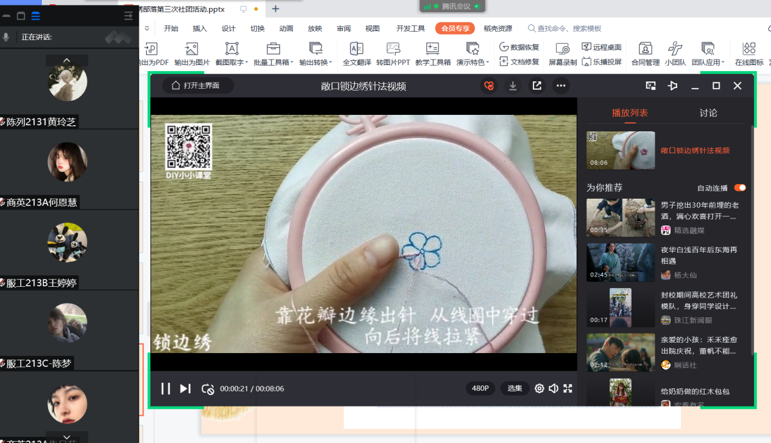Screen dimensions: 771x443
Task: Switch to the 播放列表 tab
Action: pos(630,113)
